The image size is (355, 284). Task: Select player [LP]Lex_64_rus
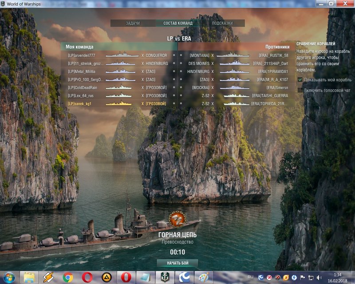click(81, 95)
